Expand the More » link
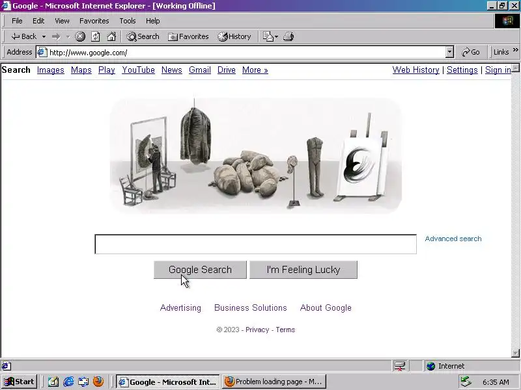This screenshot has width=521, height=390. (x=255, y=70)
